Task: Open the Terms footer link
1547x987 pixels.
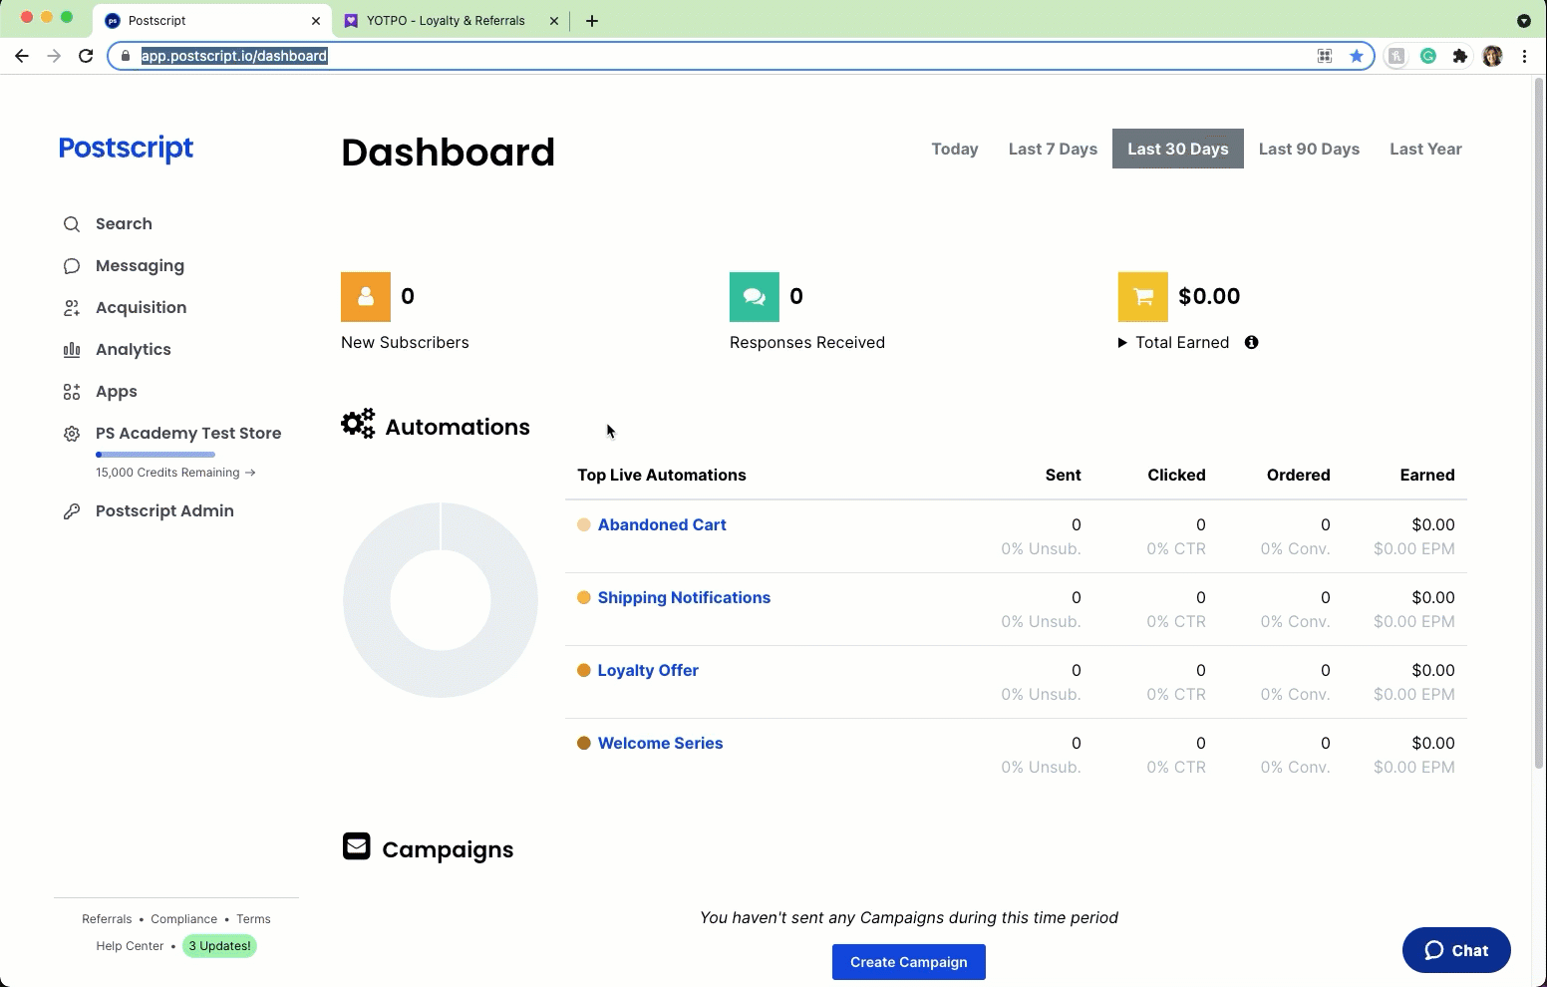Action: click(253, 919)
